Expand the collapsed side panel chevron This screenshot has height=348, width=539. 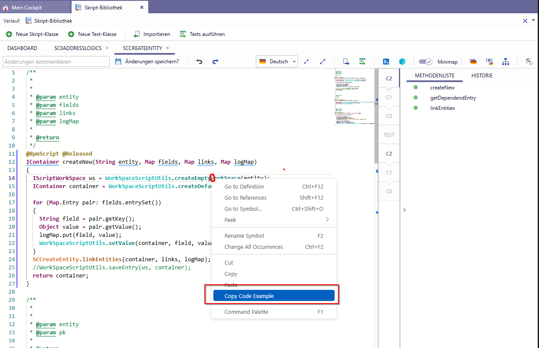404,210
